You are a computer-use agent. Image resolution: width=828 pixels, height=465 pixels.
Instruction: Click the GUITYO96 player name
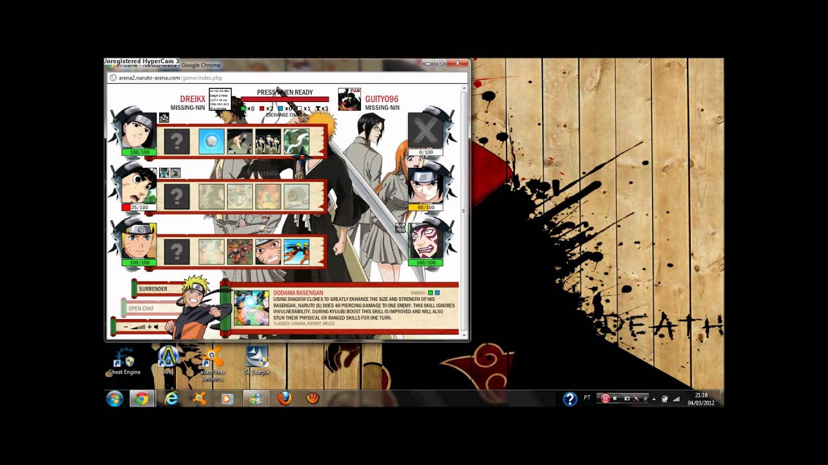tap(382, 99)
